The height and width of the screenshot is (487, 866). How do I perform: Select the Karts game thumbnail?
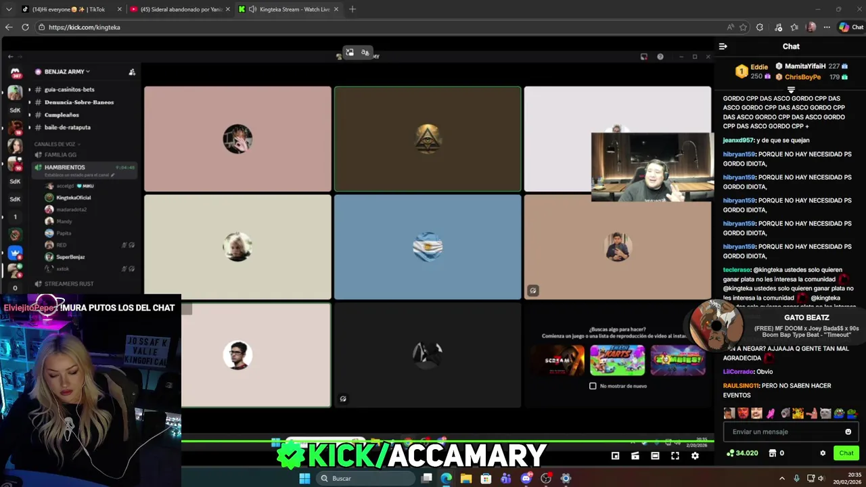click(617, 360)
